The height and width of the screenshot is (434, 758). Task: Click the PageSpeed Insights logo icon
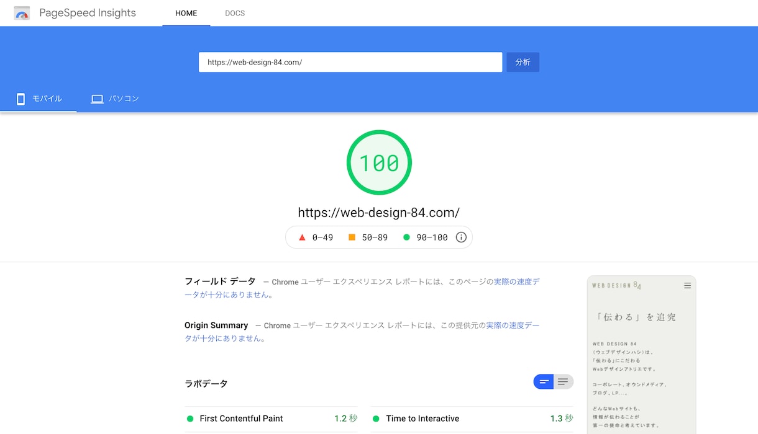22,13
